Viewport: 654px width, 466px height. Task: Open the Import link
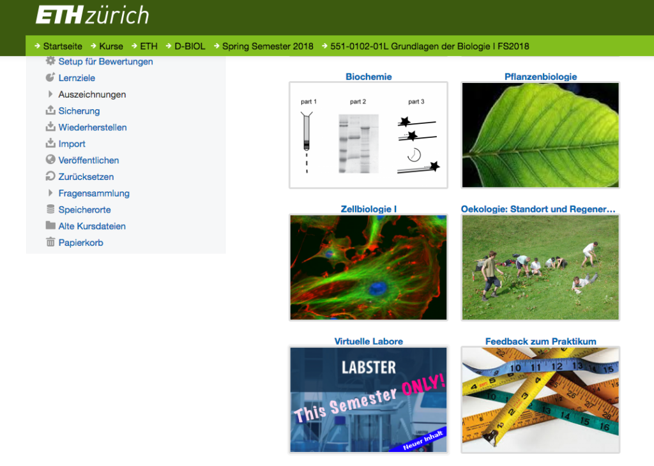(x=72, y=144)
